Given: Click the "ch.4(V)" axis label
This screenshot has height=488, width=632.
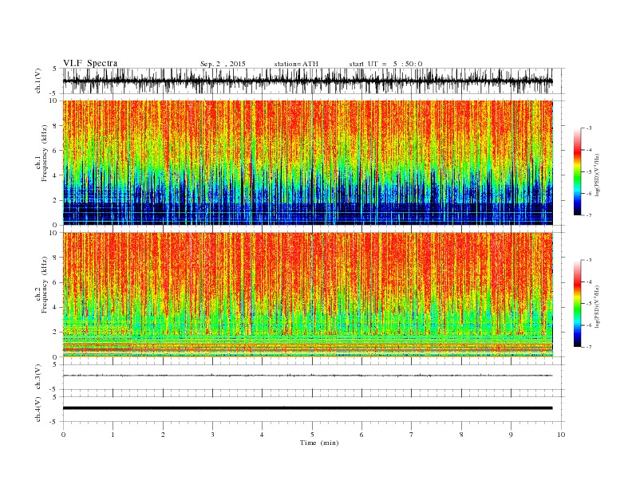Looking at the screenshot, I should (x=38, y=411).
